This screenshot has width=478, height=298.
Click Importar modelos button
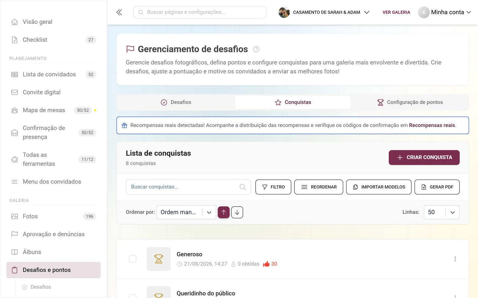click(x=379, y=187)
